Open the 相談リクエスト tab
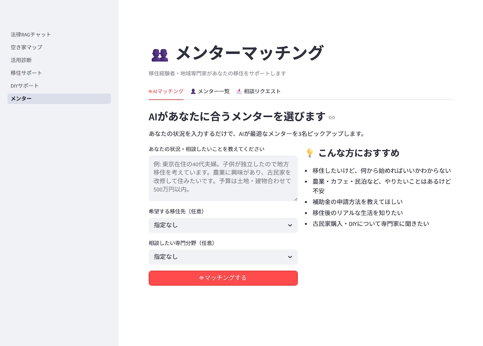The height and width of the screenshot is (346, 483). (259, 91)
